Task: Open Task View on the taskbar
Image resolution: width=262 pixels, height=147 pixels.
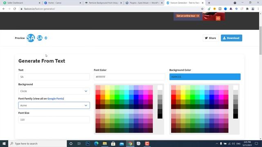Action: (x=79, y=143)
